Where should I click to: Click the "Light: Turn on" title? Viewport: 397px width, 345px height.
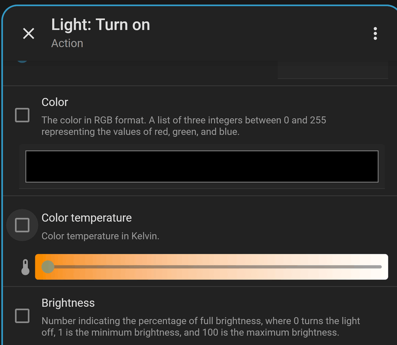101,25
